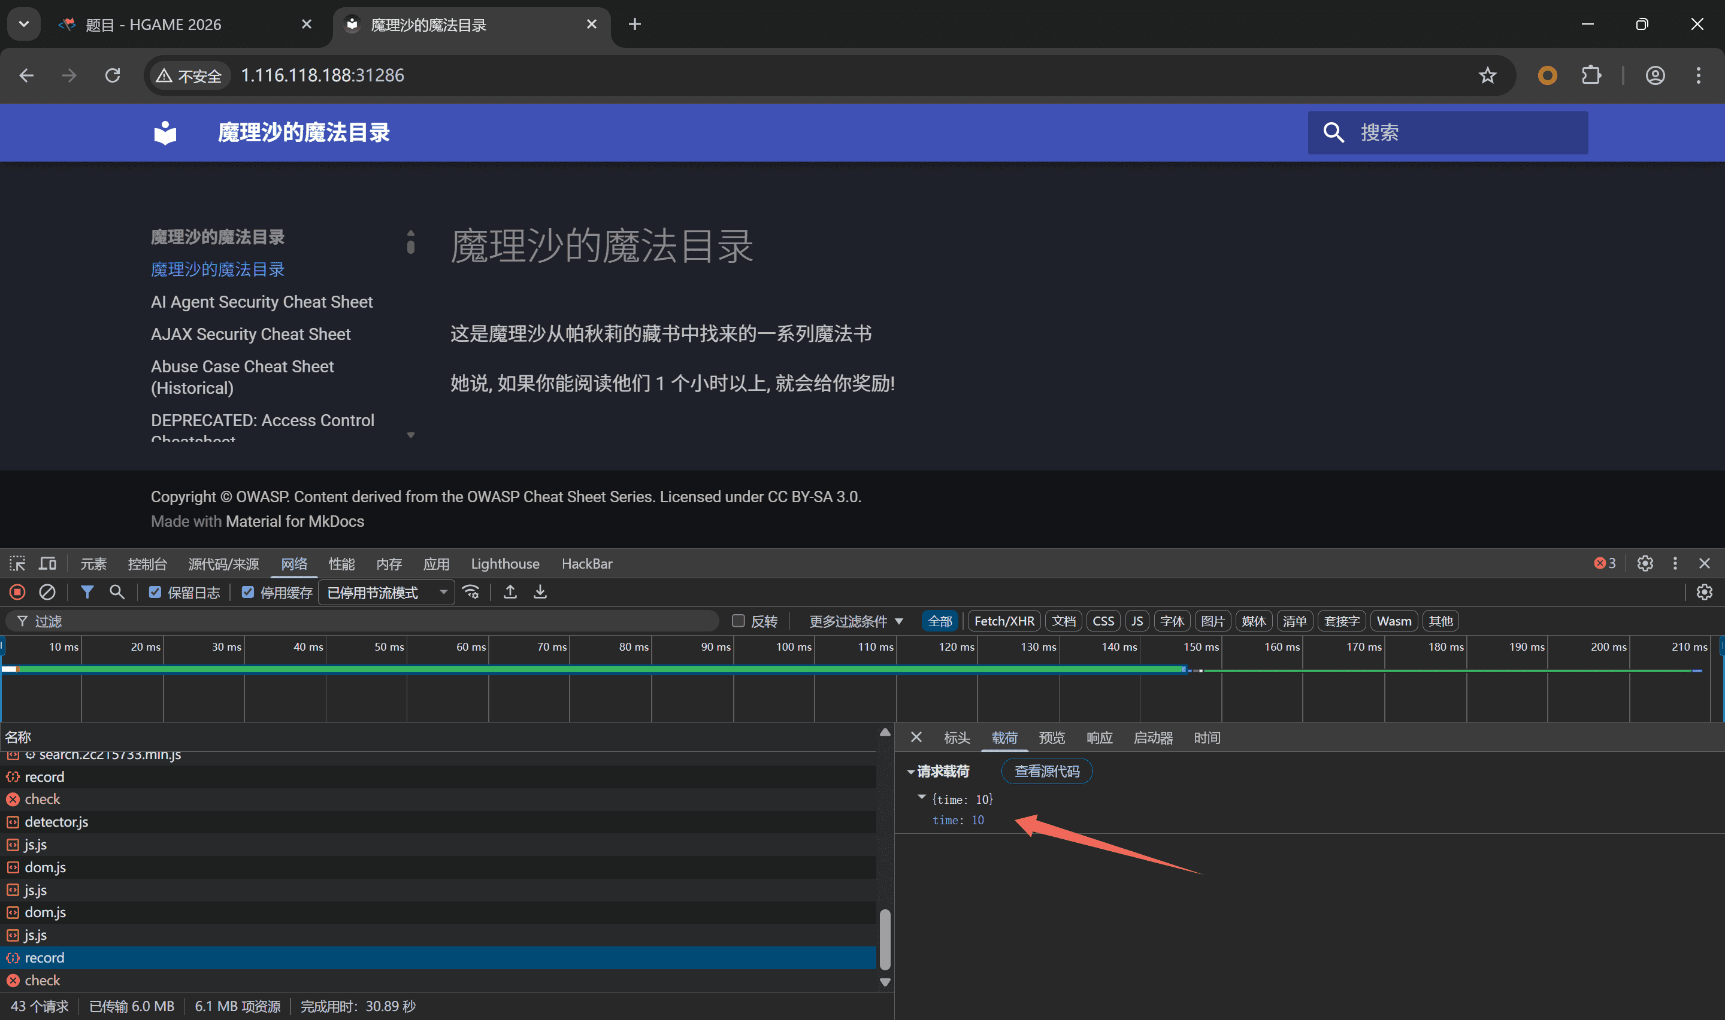Image resolution: width=1725 pixels, height=1020 pixels.
Task: Open network conditions wifi icon
Action: pyautogui.click(x=471, y=592)
